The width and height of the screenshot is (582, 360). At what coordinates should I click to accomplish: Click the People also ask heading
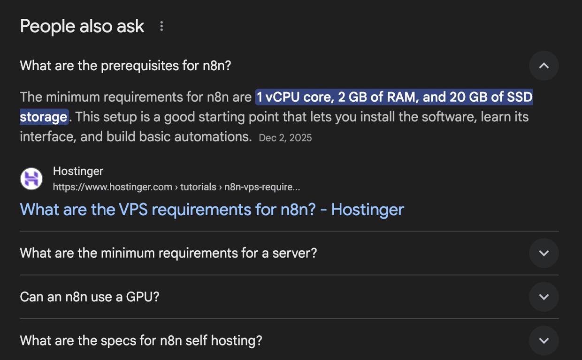tap(82, 26)
